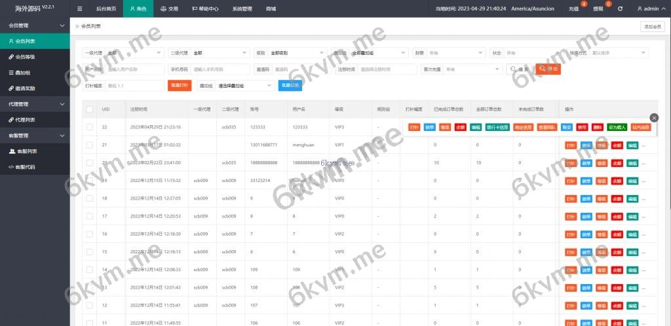Tick the checkbox for UID 19
The height and width of the screenshot is (326, 671).
pos(90,180)
